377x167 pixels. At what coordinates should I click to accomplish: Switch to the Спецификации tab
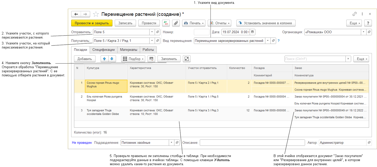point(103,50)
